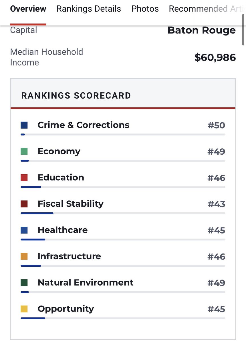
Task: Click the green Economy color square
Action: coord(24,151)
